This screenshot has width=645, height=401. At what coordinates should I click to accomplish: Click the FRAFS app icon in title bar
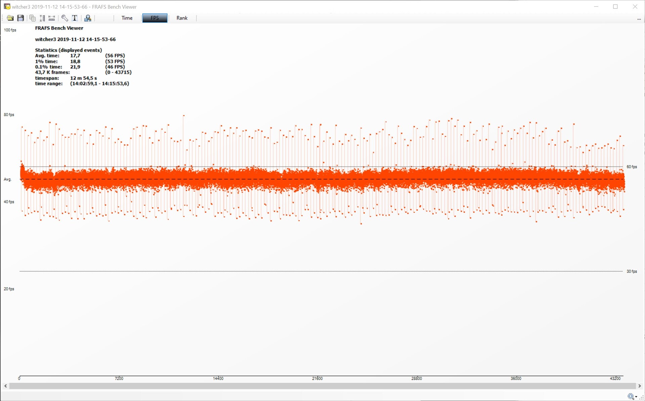click(7, 7)
